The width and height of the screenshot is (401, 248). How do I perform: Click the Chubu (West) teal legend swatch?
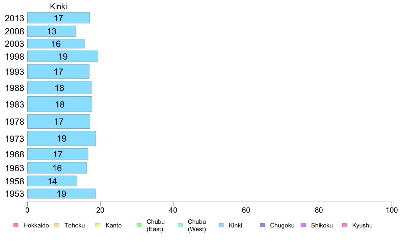180,225
